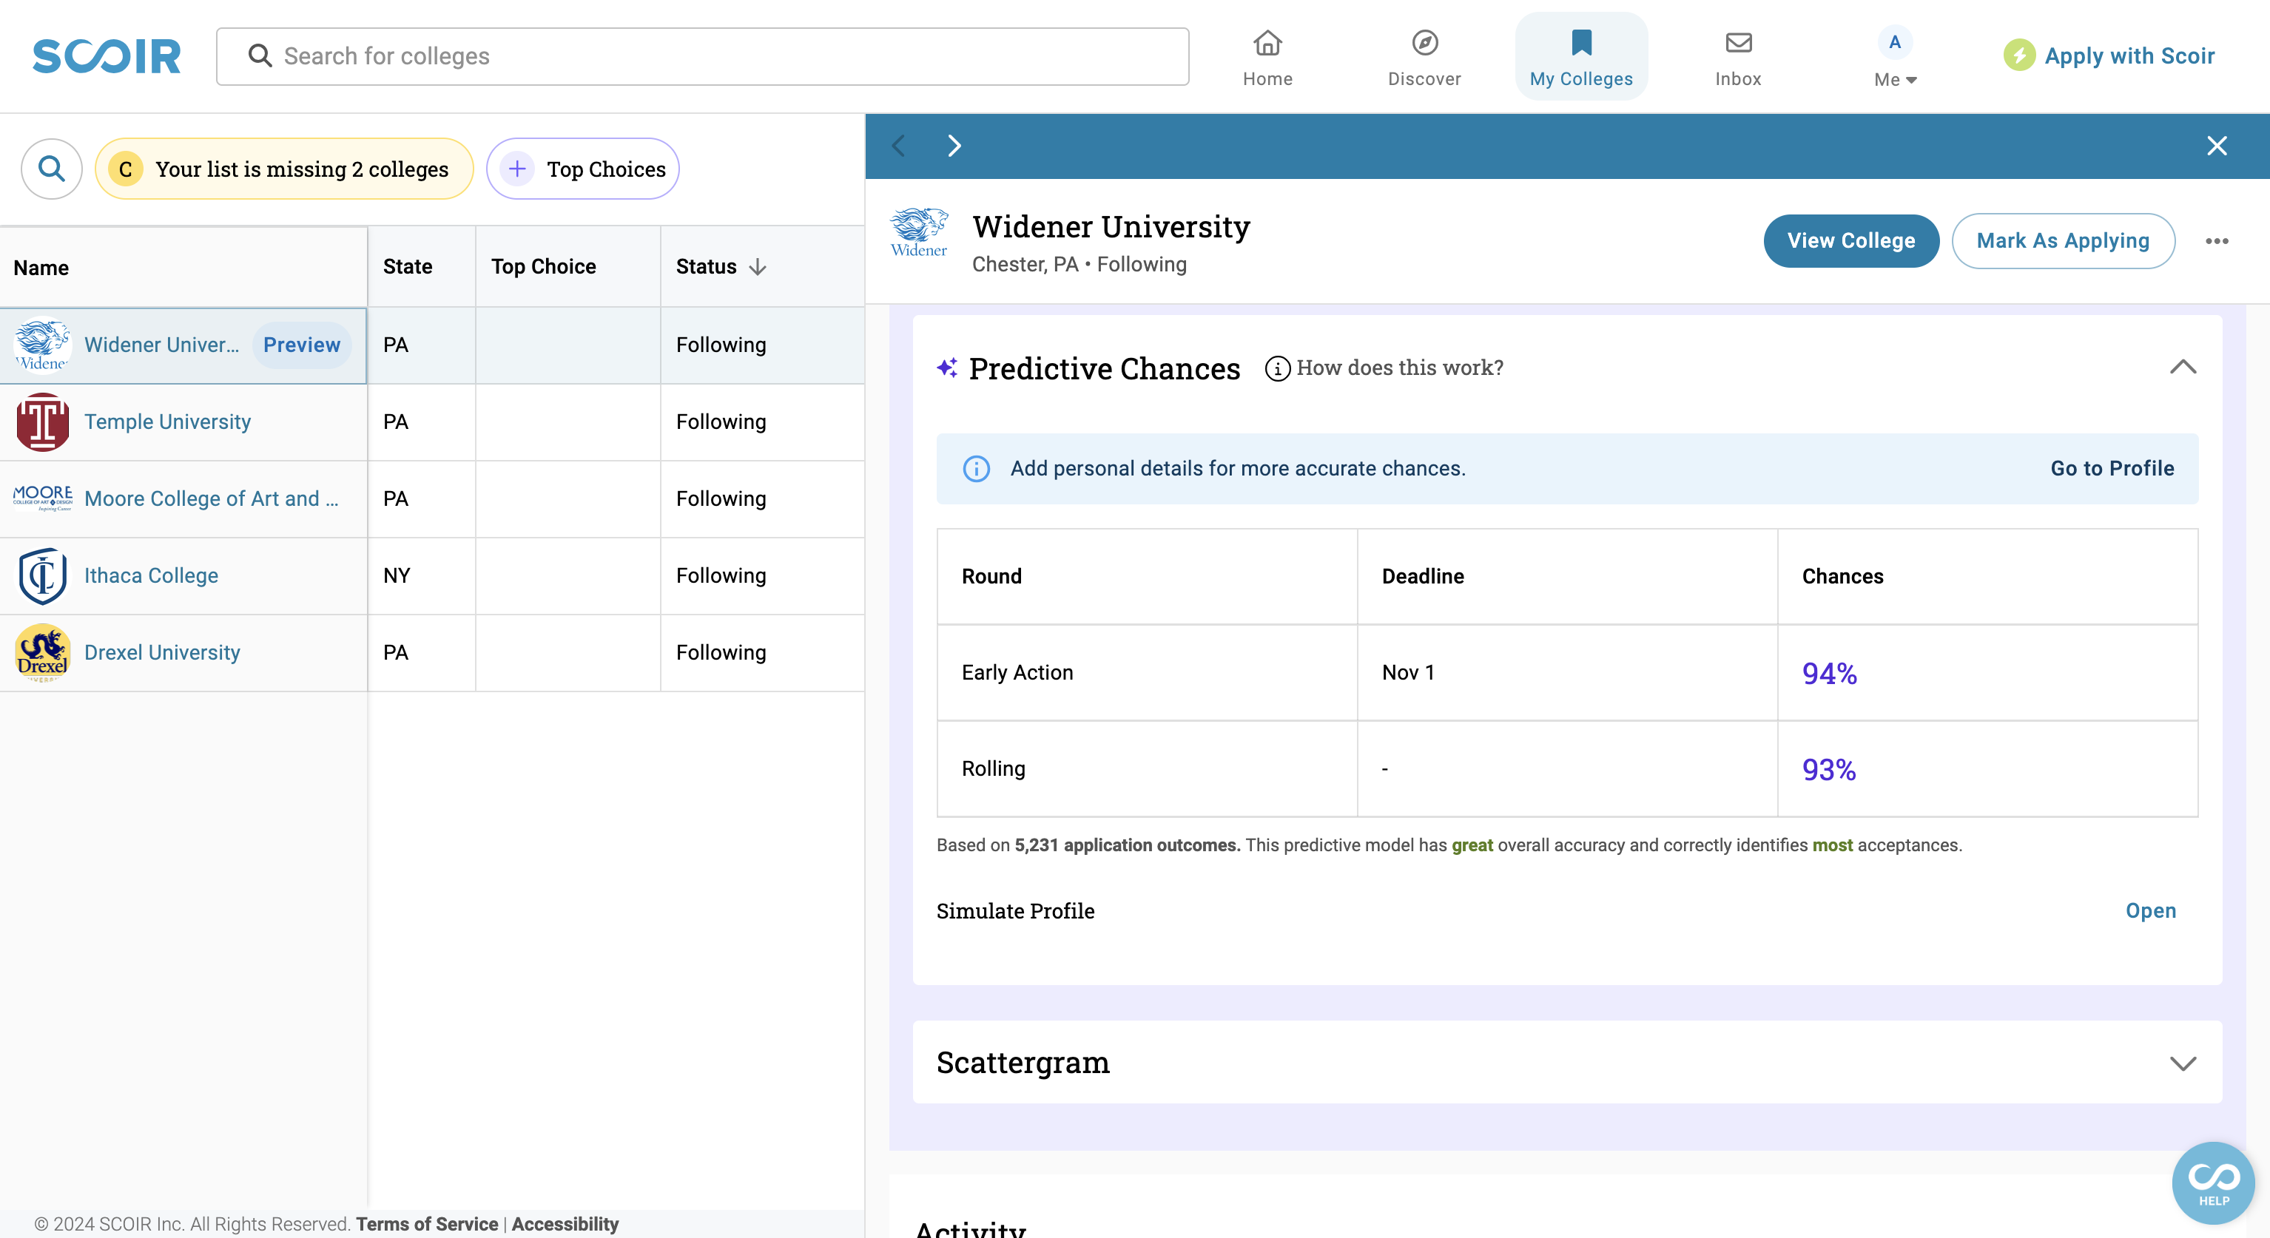Screen dimensions: 2270x1238
Task: Open 'Your list is missing 2 colleges' chip
Action: (x=284, y=168)
